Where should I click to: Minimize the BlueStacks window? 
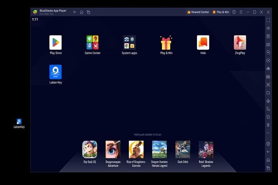[248, 12]
